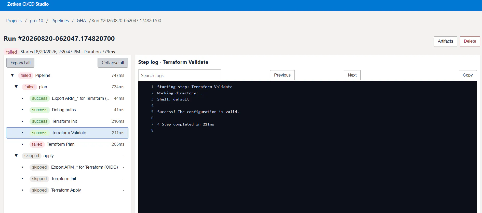Select the skipped Terraform Apply step

click(67, 190)
